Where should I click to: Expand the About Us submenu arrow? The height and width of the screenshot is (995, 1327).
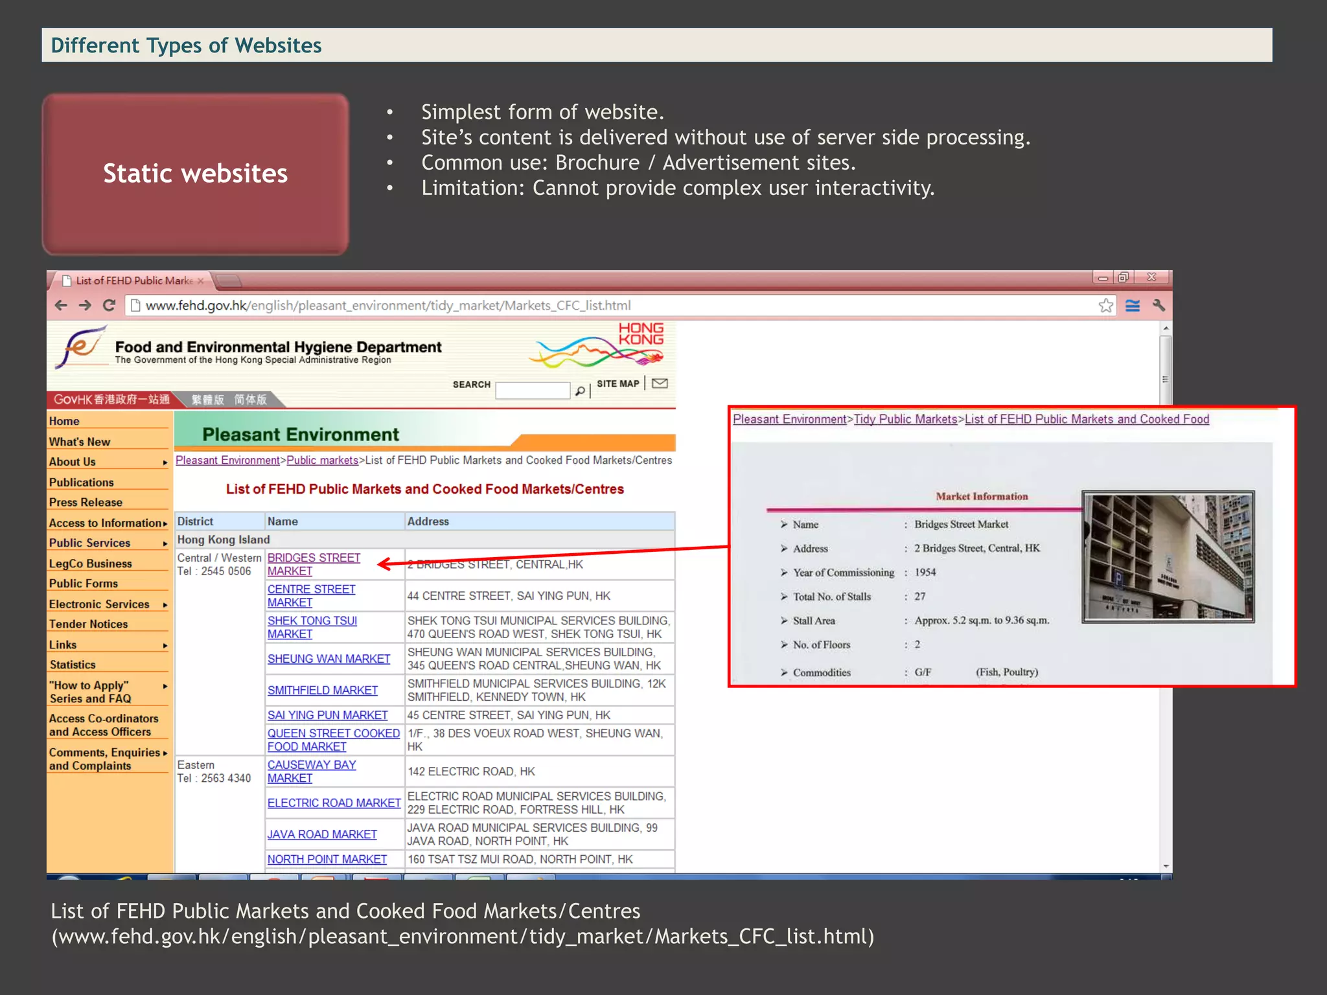(x=165, y=463)
